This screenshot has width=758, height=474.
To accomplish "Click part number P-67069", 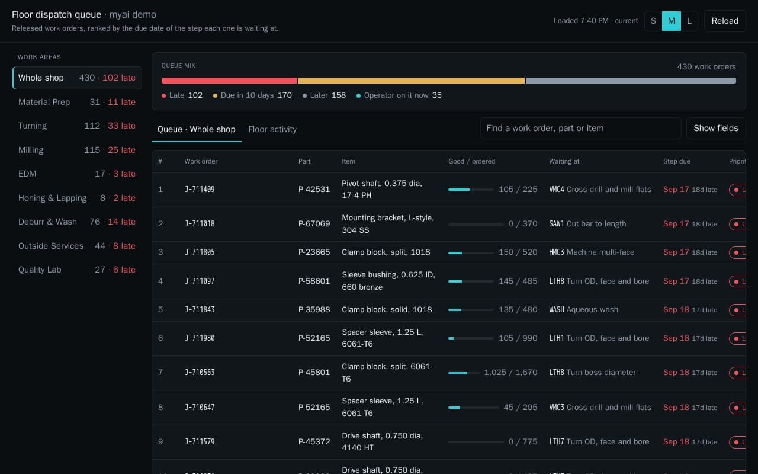I will pyautogui.click(x=314, y=224).
